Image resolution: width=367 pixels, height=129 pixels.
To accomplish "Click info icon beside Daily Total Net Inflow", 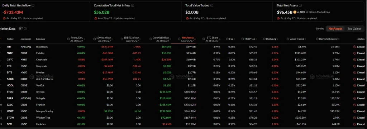I will pos(33,5).
